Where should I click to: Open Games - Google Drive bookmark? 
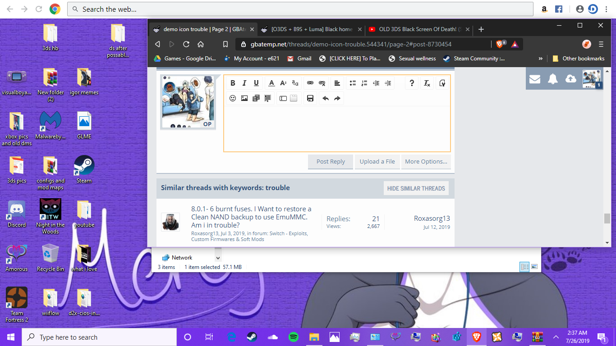(x=185, y=59)
